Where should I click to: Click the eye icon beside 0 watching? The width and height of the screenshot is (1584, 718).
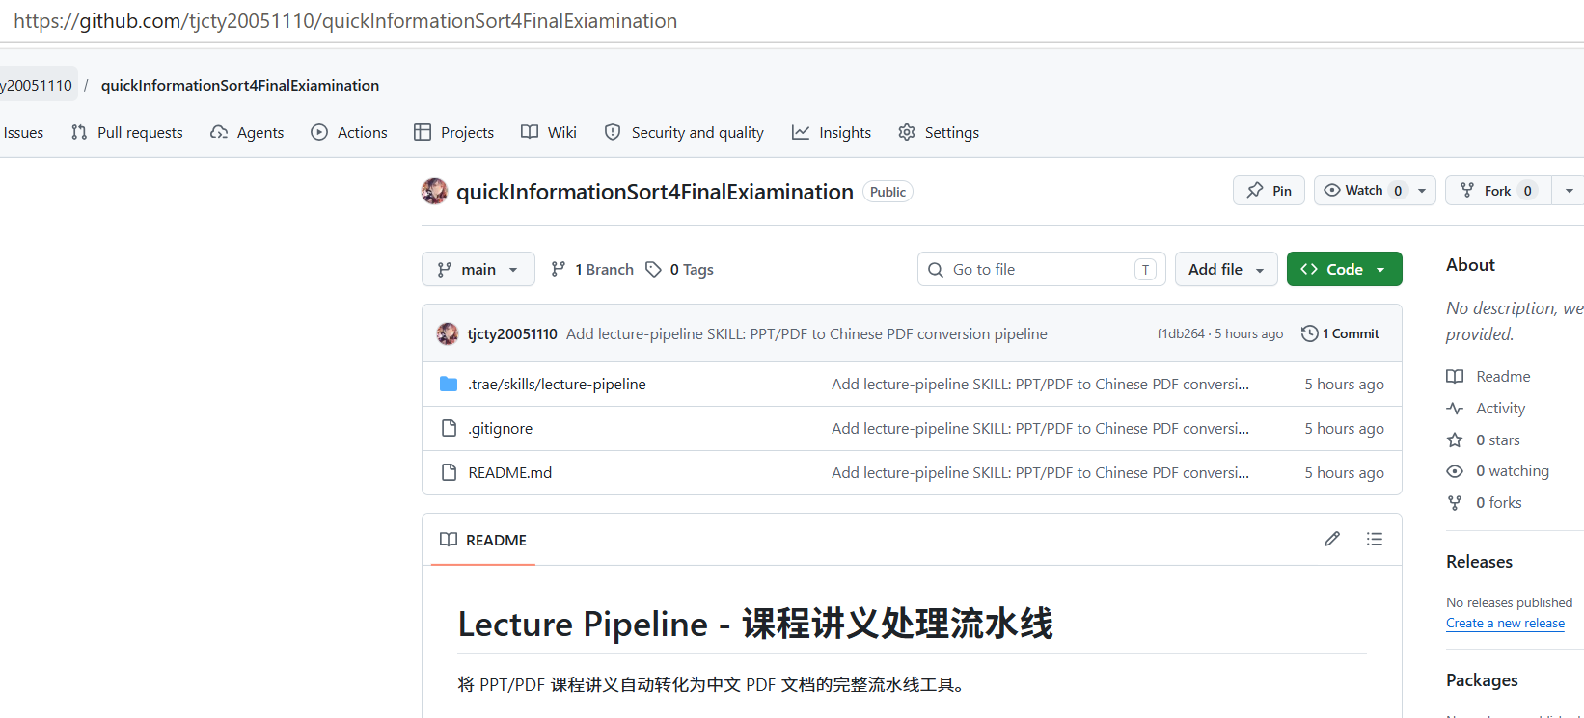tap(1455, 471)
